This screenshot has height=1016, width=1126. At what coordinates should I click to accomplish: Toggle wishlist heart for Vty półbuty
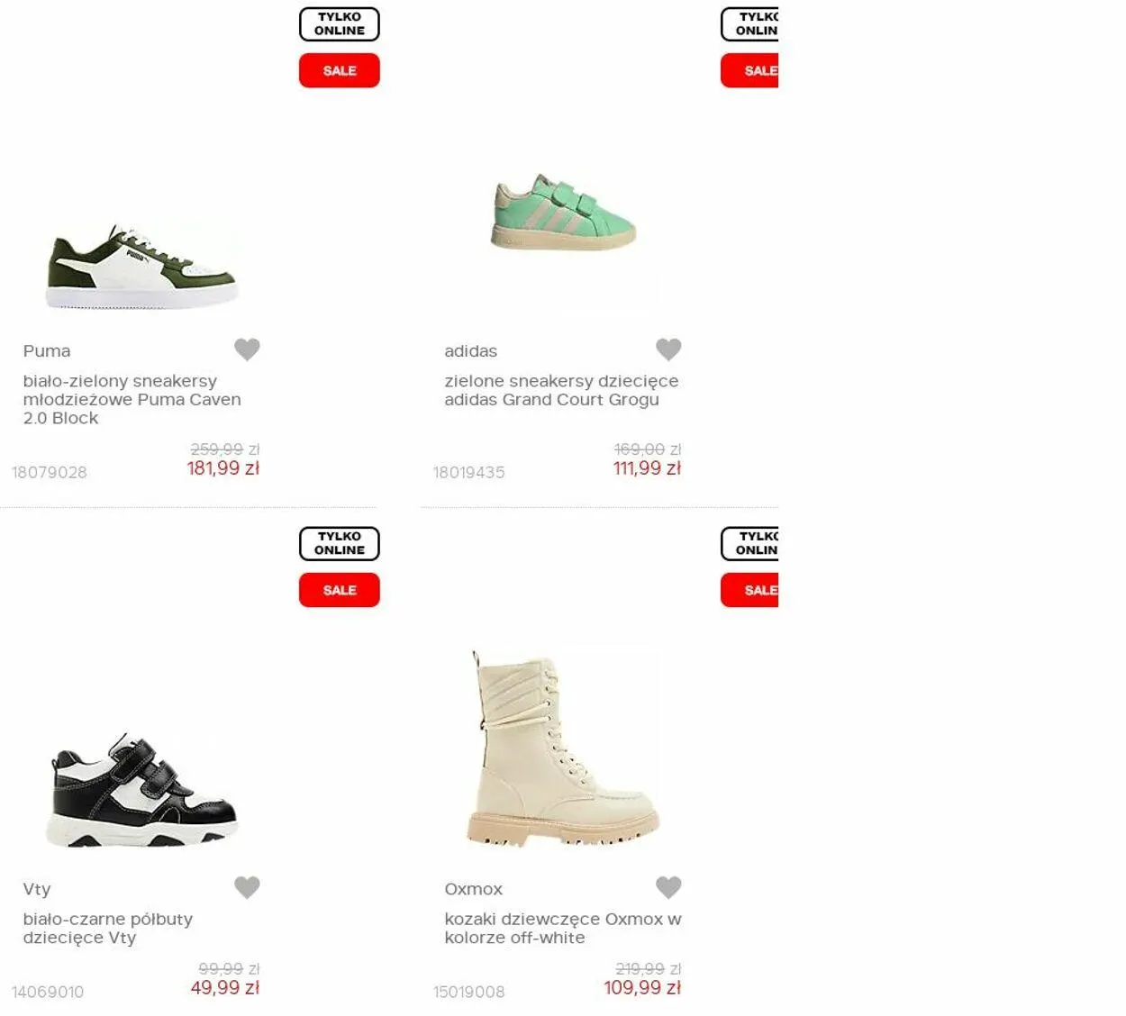coord(247,886)
